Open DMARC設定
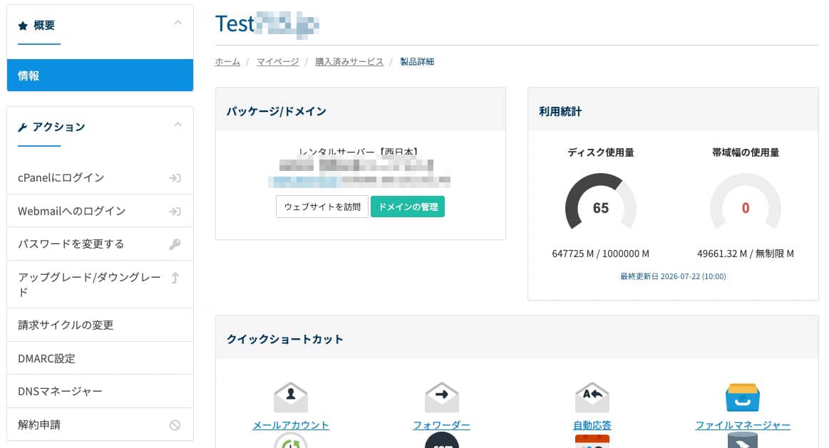 click(x=100, y=358)
